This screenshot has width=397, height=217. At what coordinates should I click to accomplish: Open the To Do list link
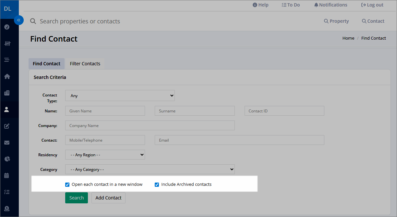[291, 5]
